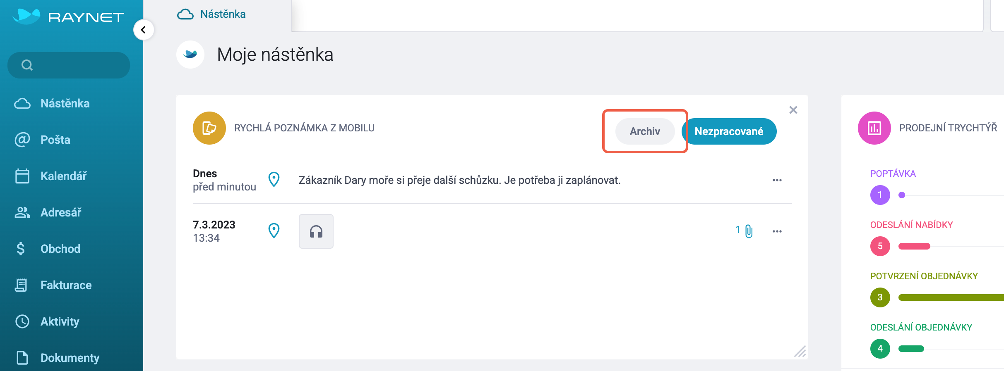Click the olive circle numbered 3
The image size is (1004, 371).
click(x=880, y=297)
